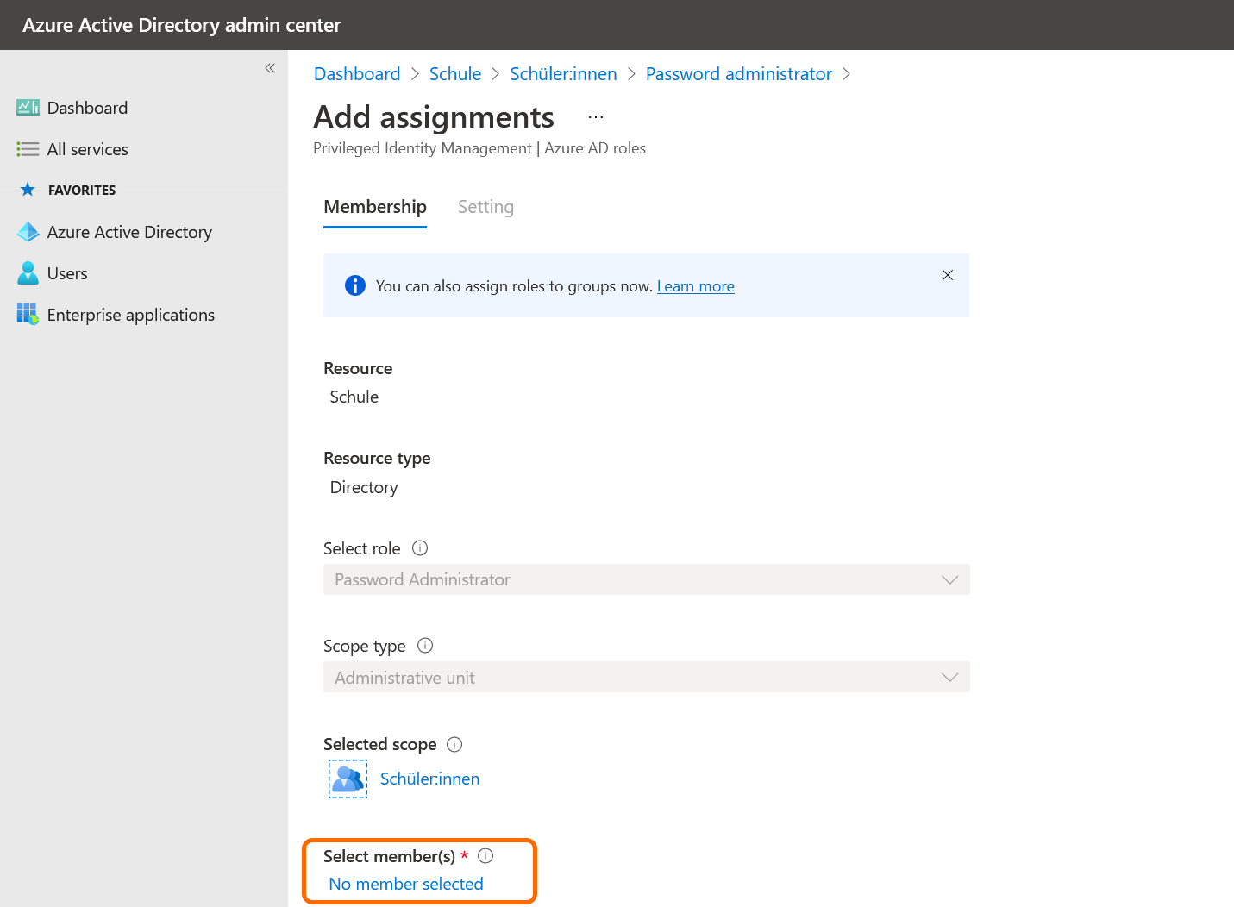Viewport: 1234px width, 907px height.
Task: Click the Enterprise applications grid icon
Action: (28, 315)
